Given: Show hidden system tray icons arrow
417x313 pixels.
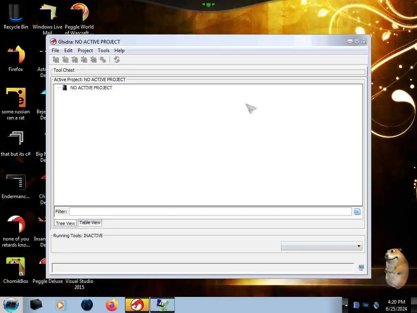Looking at the screenshot, I should [x=346, y=305].
